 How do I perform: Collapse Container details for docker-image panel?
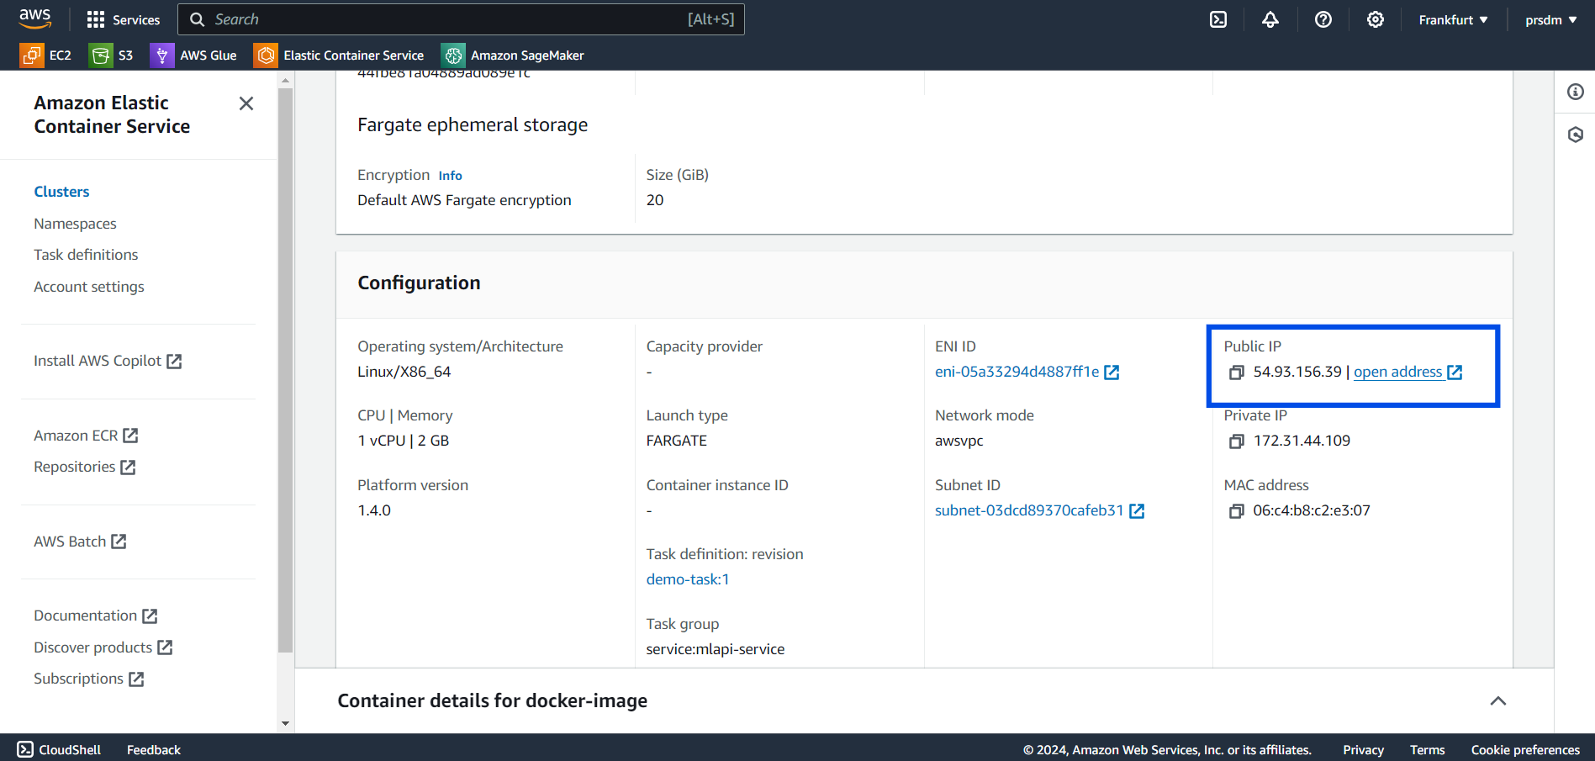[1498, 701]
